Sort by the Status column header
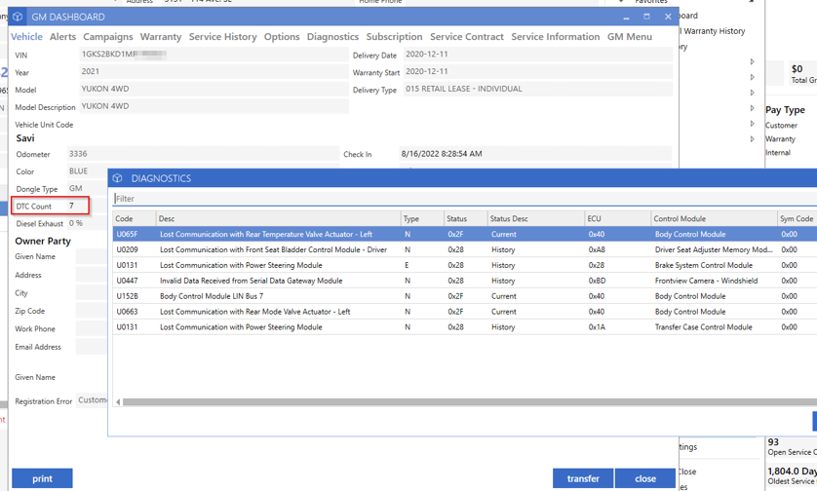 coord(465,218)
